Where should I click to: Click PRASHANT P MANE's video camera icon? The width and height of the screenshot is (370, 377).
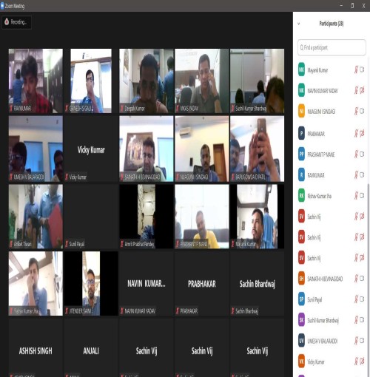pyautogui.click(x=362, y=154)
